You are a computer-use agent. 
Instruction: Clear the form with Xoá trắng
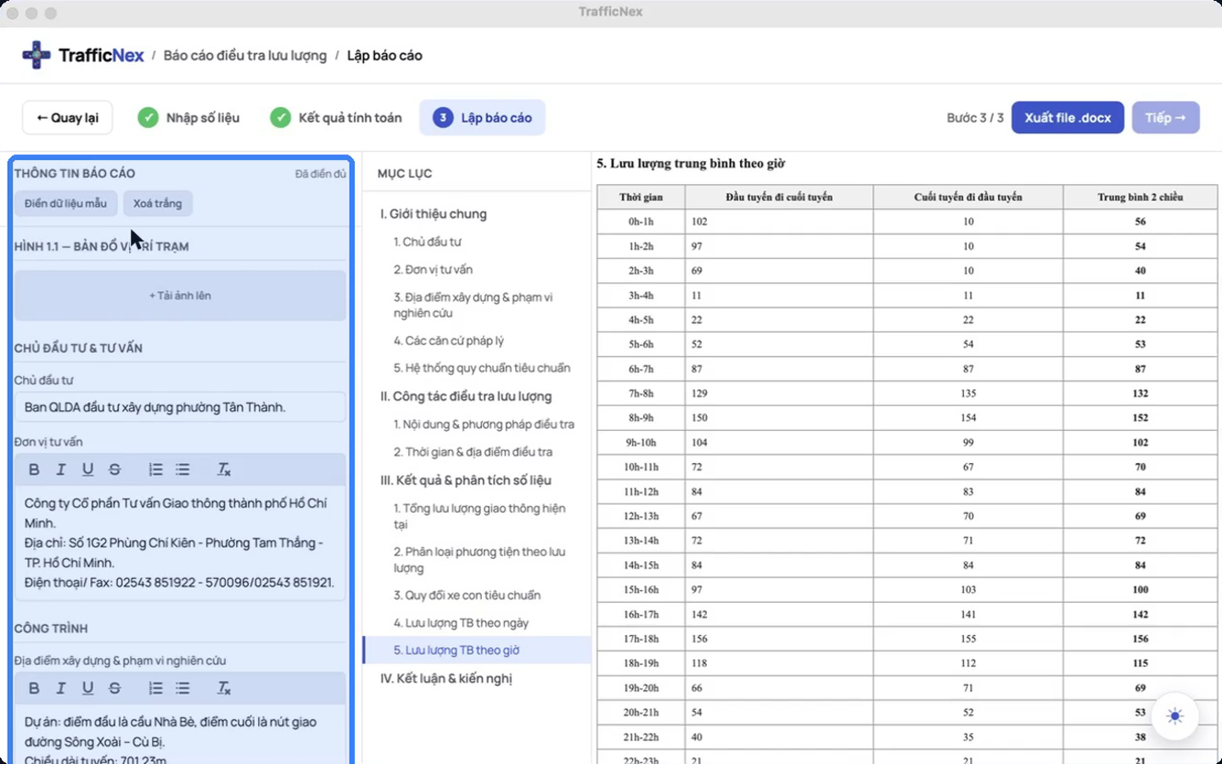point(158,204)
